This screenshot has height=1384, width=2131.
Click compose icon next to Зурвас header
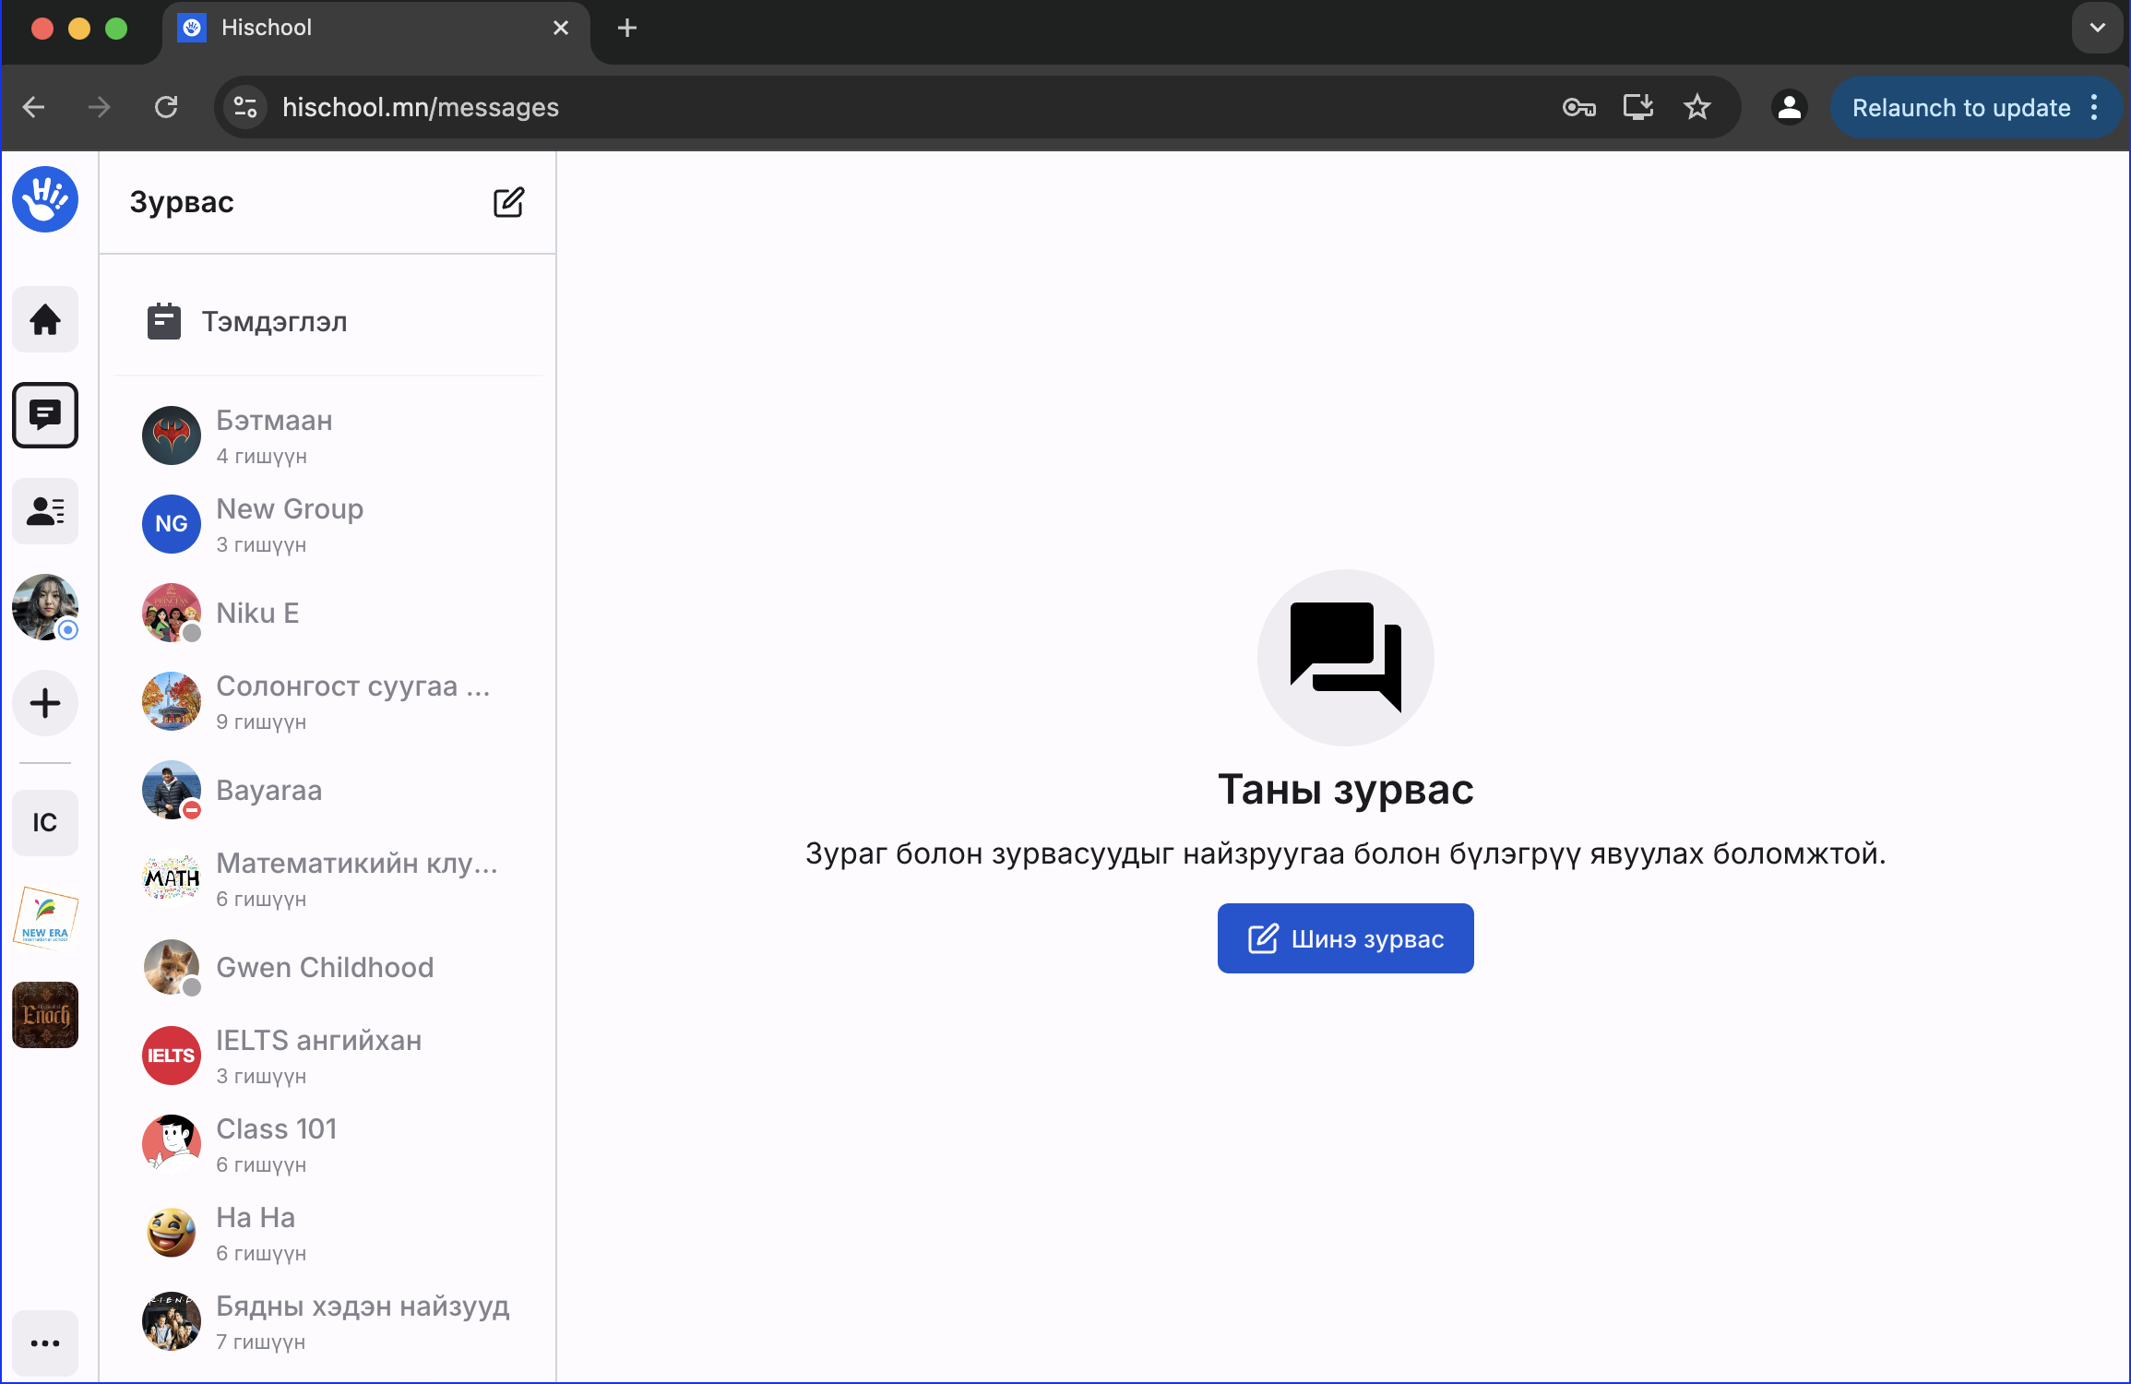(508, 202)
